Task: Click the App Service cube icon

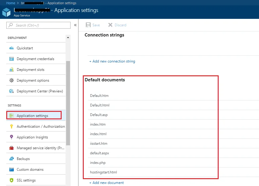Action: point(7,12)
